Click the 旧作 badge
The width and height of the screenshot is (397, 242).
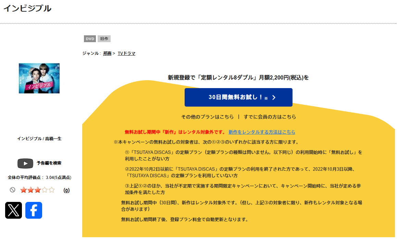[x=104, y=39]
